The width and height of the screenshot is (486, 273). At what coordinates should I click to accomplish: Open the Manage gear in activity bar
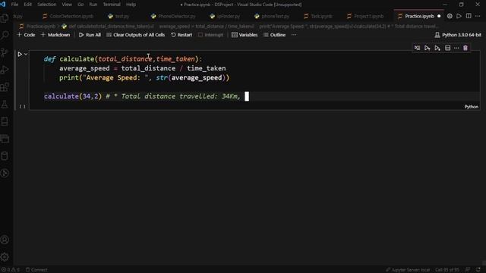coord(5,257)
